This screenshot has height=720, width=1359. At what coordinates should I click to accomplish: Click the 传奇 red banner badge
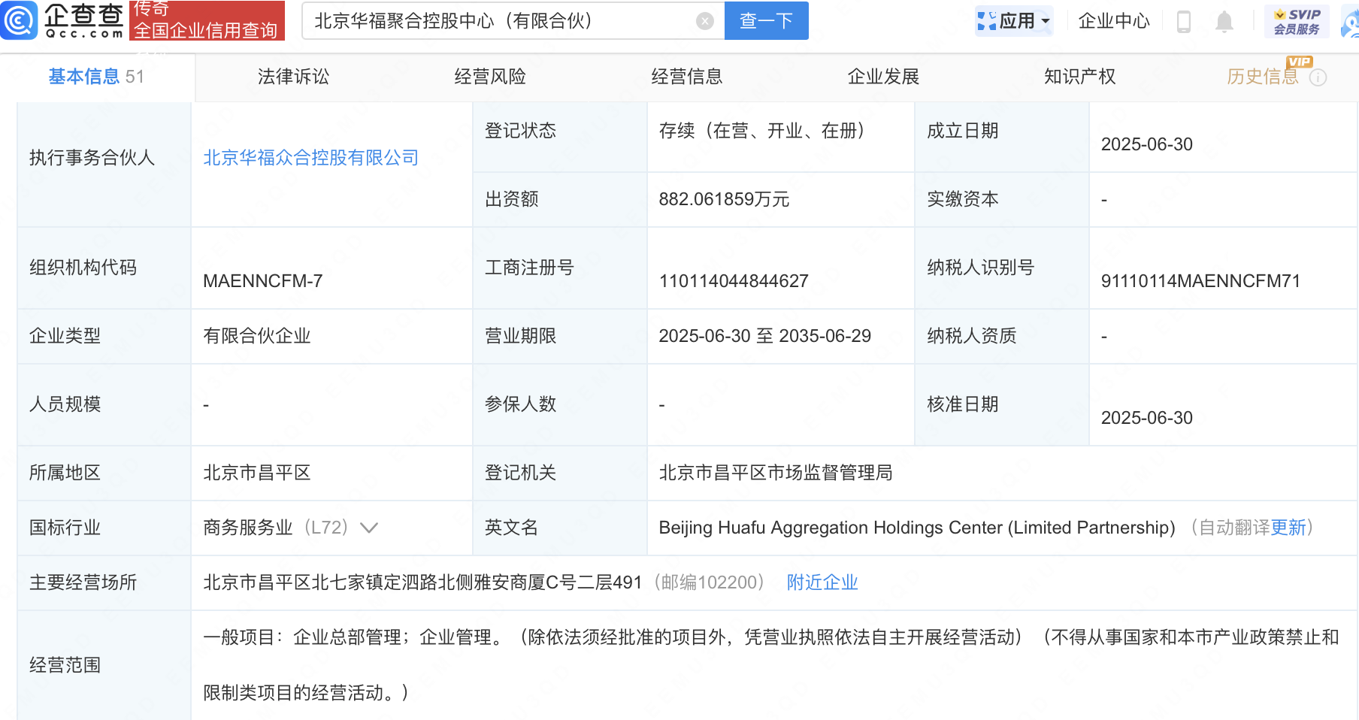pyautogui.click(x=150, y=8)
